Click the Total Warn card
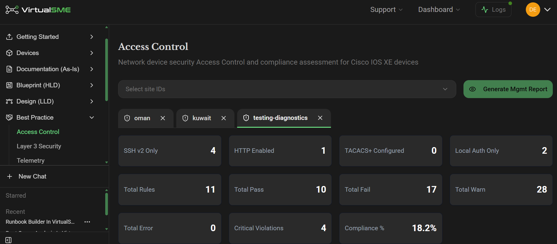The image size is (557, 244). point(501,190)
